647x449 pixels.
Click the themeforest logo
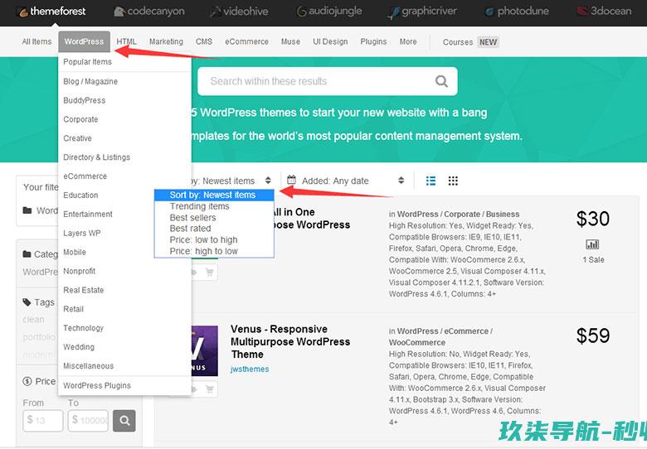tap(52, 12)
